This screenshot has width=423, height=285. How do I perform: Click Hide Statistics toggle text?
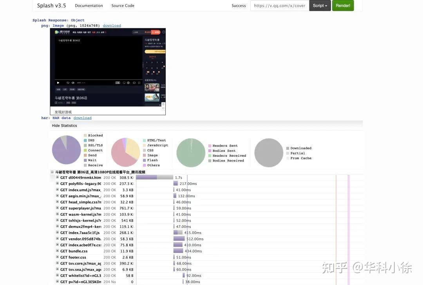point(65,125)
